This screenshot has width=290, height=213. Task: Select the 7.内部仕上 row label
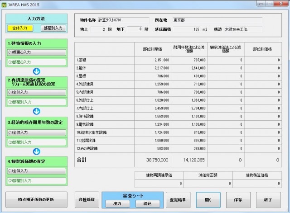click(85, 109)
